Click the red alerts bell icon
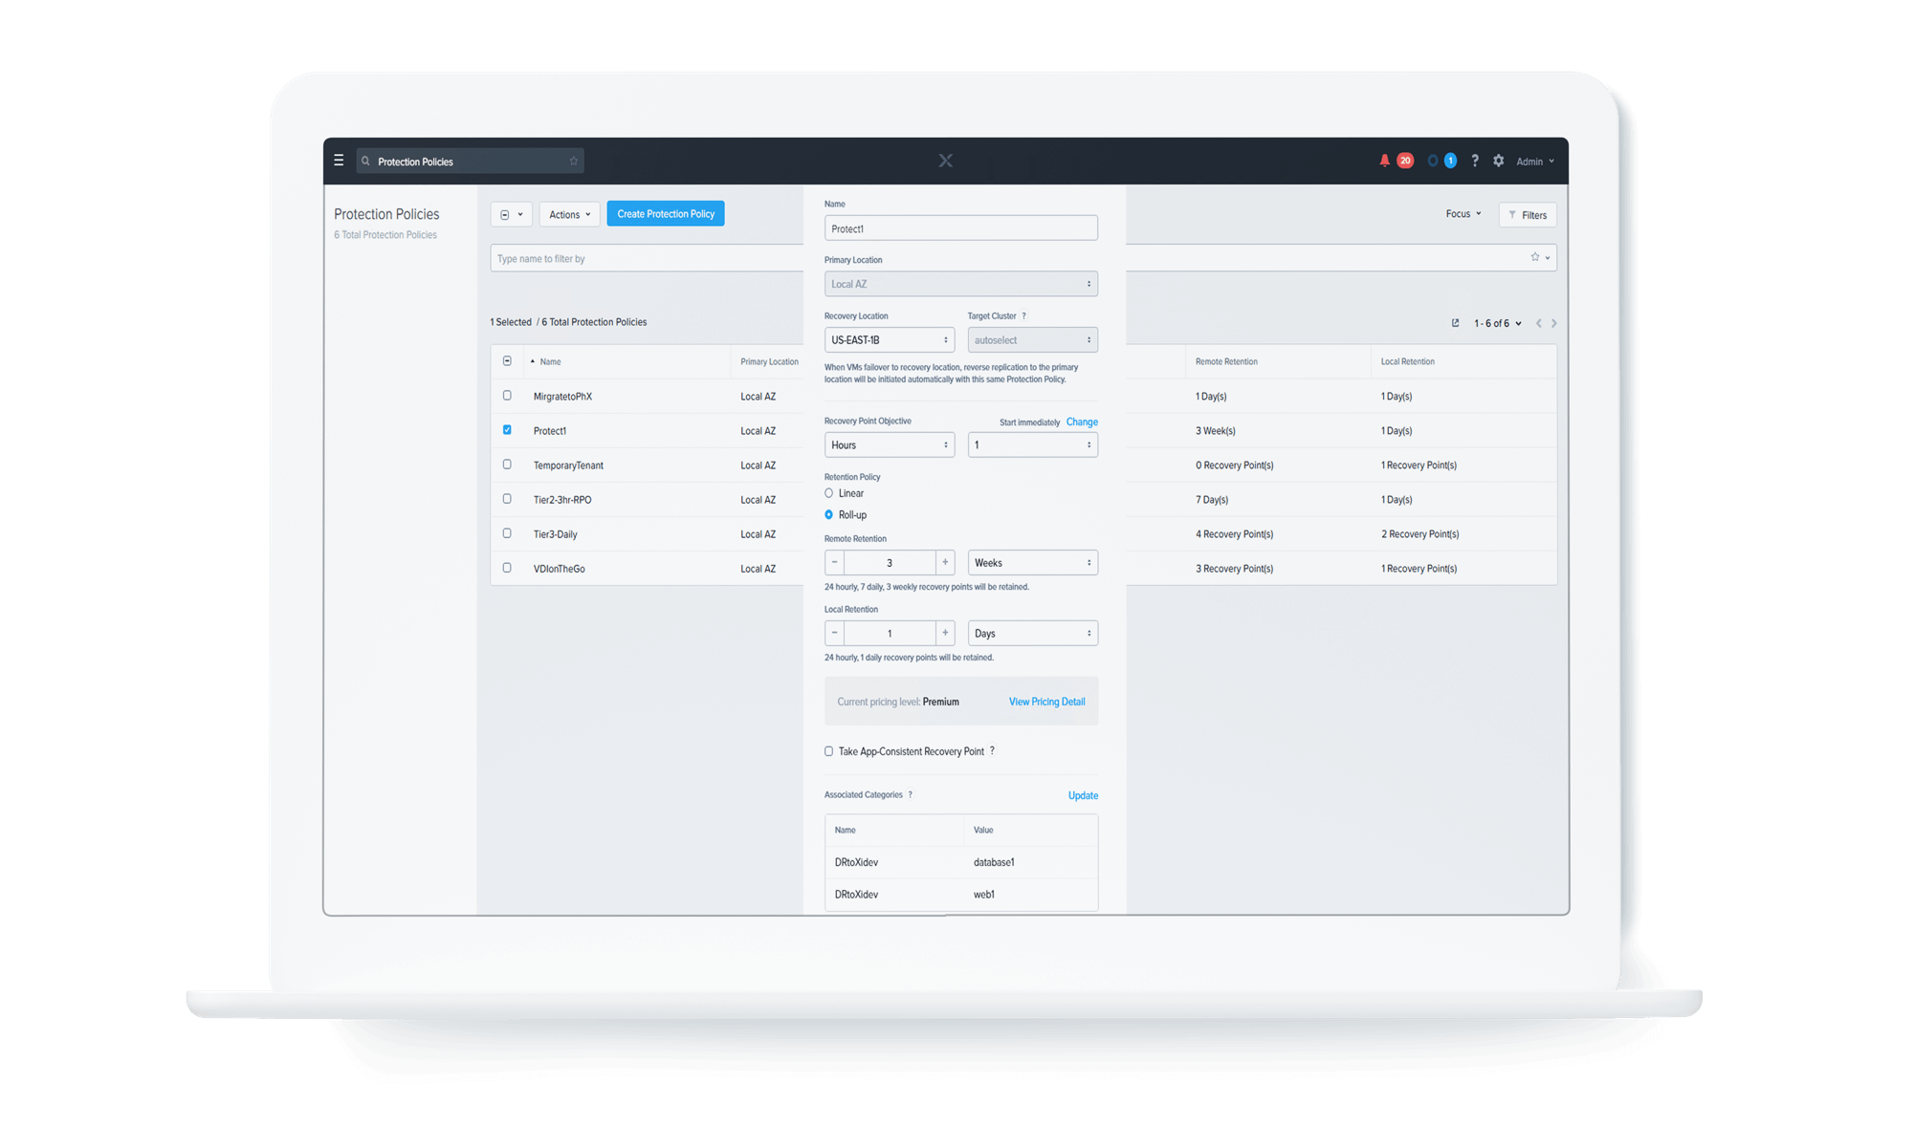This screenshot has width=1913, height=1147. 1384,161
